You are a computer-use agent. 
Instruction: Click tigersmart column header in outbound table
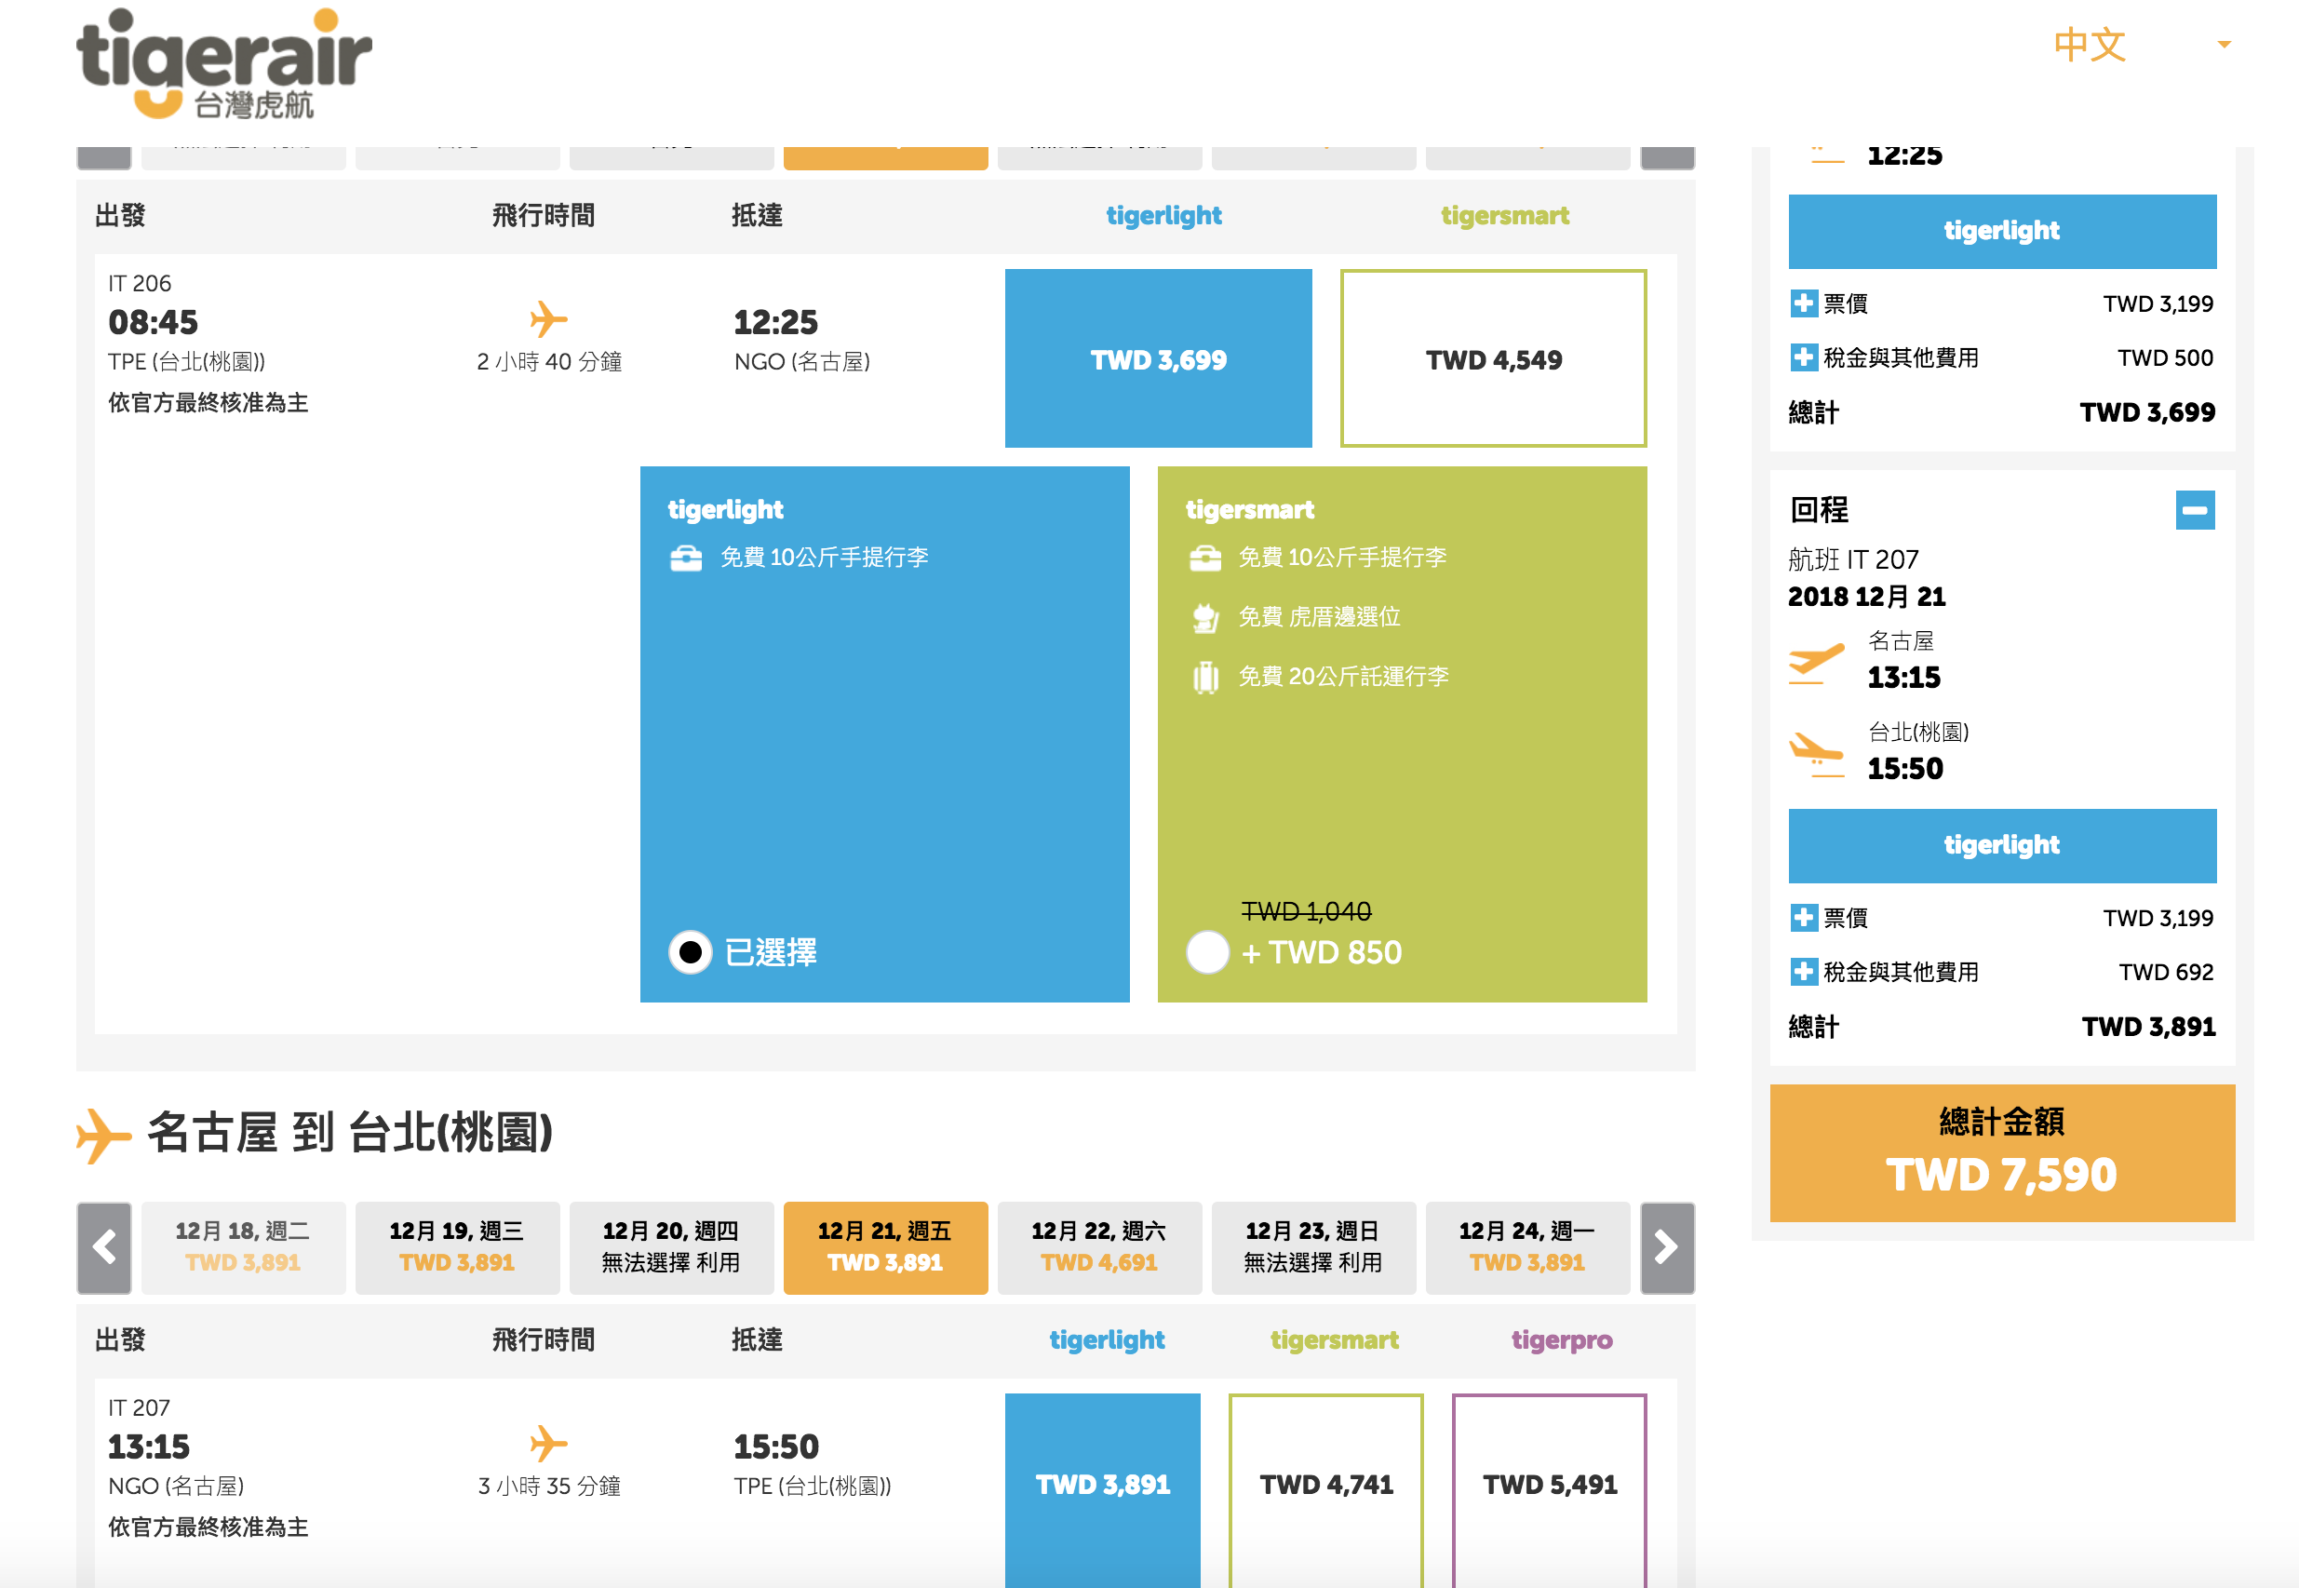point(1504,216)
